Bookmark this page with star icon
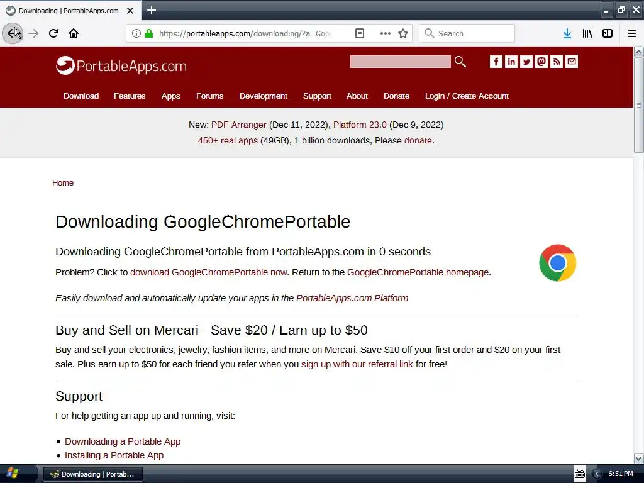 pos(403,33)
